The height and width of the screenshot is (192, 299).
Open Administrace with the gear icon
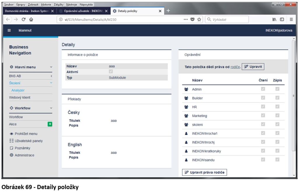[x=12, y=155]
